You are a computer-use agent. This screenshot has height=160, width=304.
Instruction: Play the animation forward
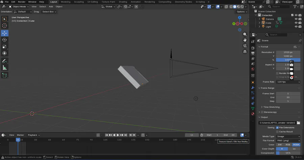point(118,135)
